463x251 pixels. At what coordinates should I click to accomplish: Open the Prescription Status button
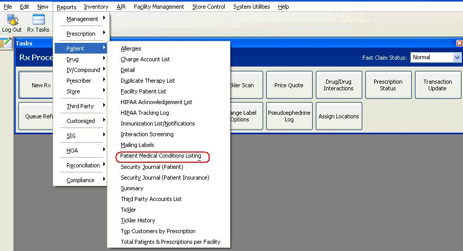coord(388,85)
